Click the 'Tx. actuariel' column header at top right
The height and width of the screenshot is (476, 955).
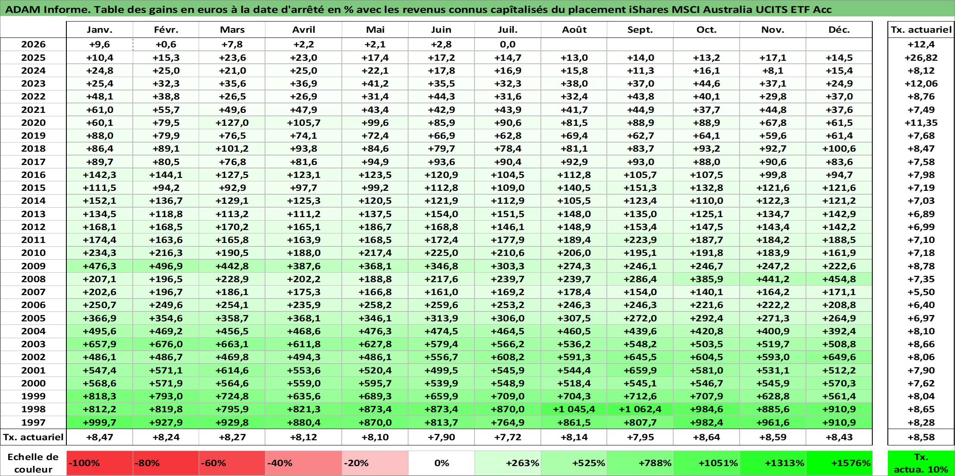(921, 30)
